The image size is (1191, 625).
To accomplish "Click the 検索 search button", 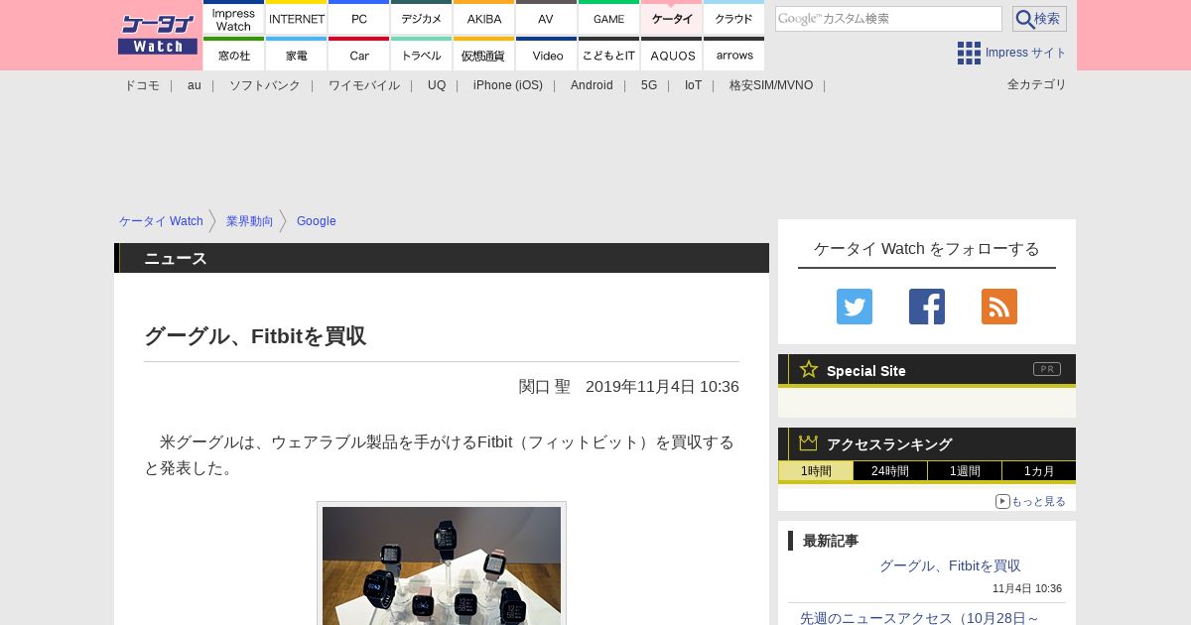I will [x=1039, y=19].
